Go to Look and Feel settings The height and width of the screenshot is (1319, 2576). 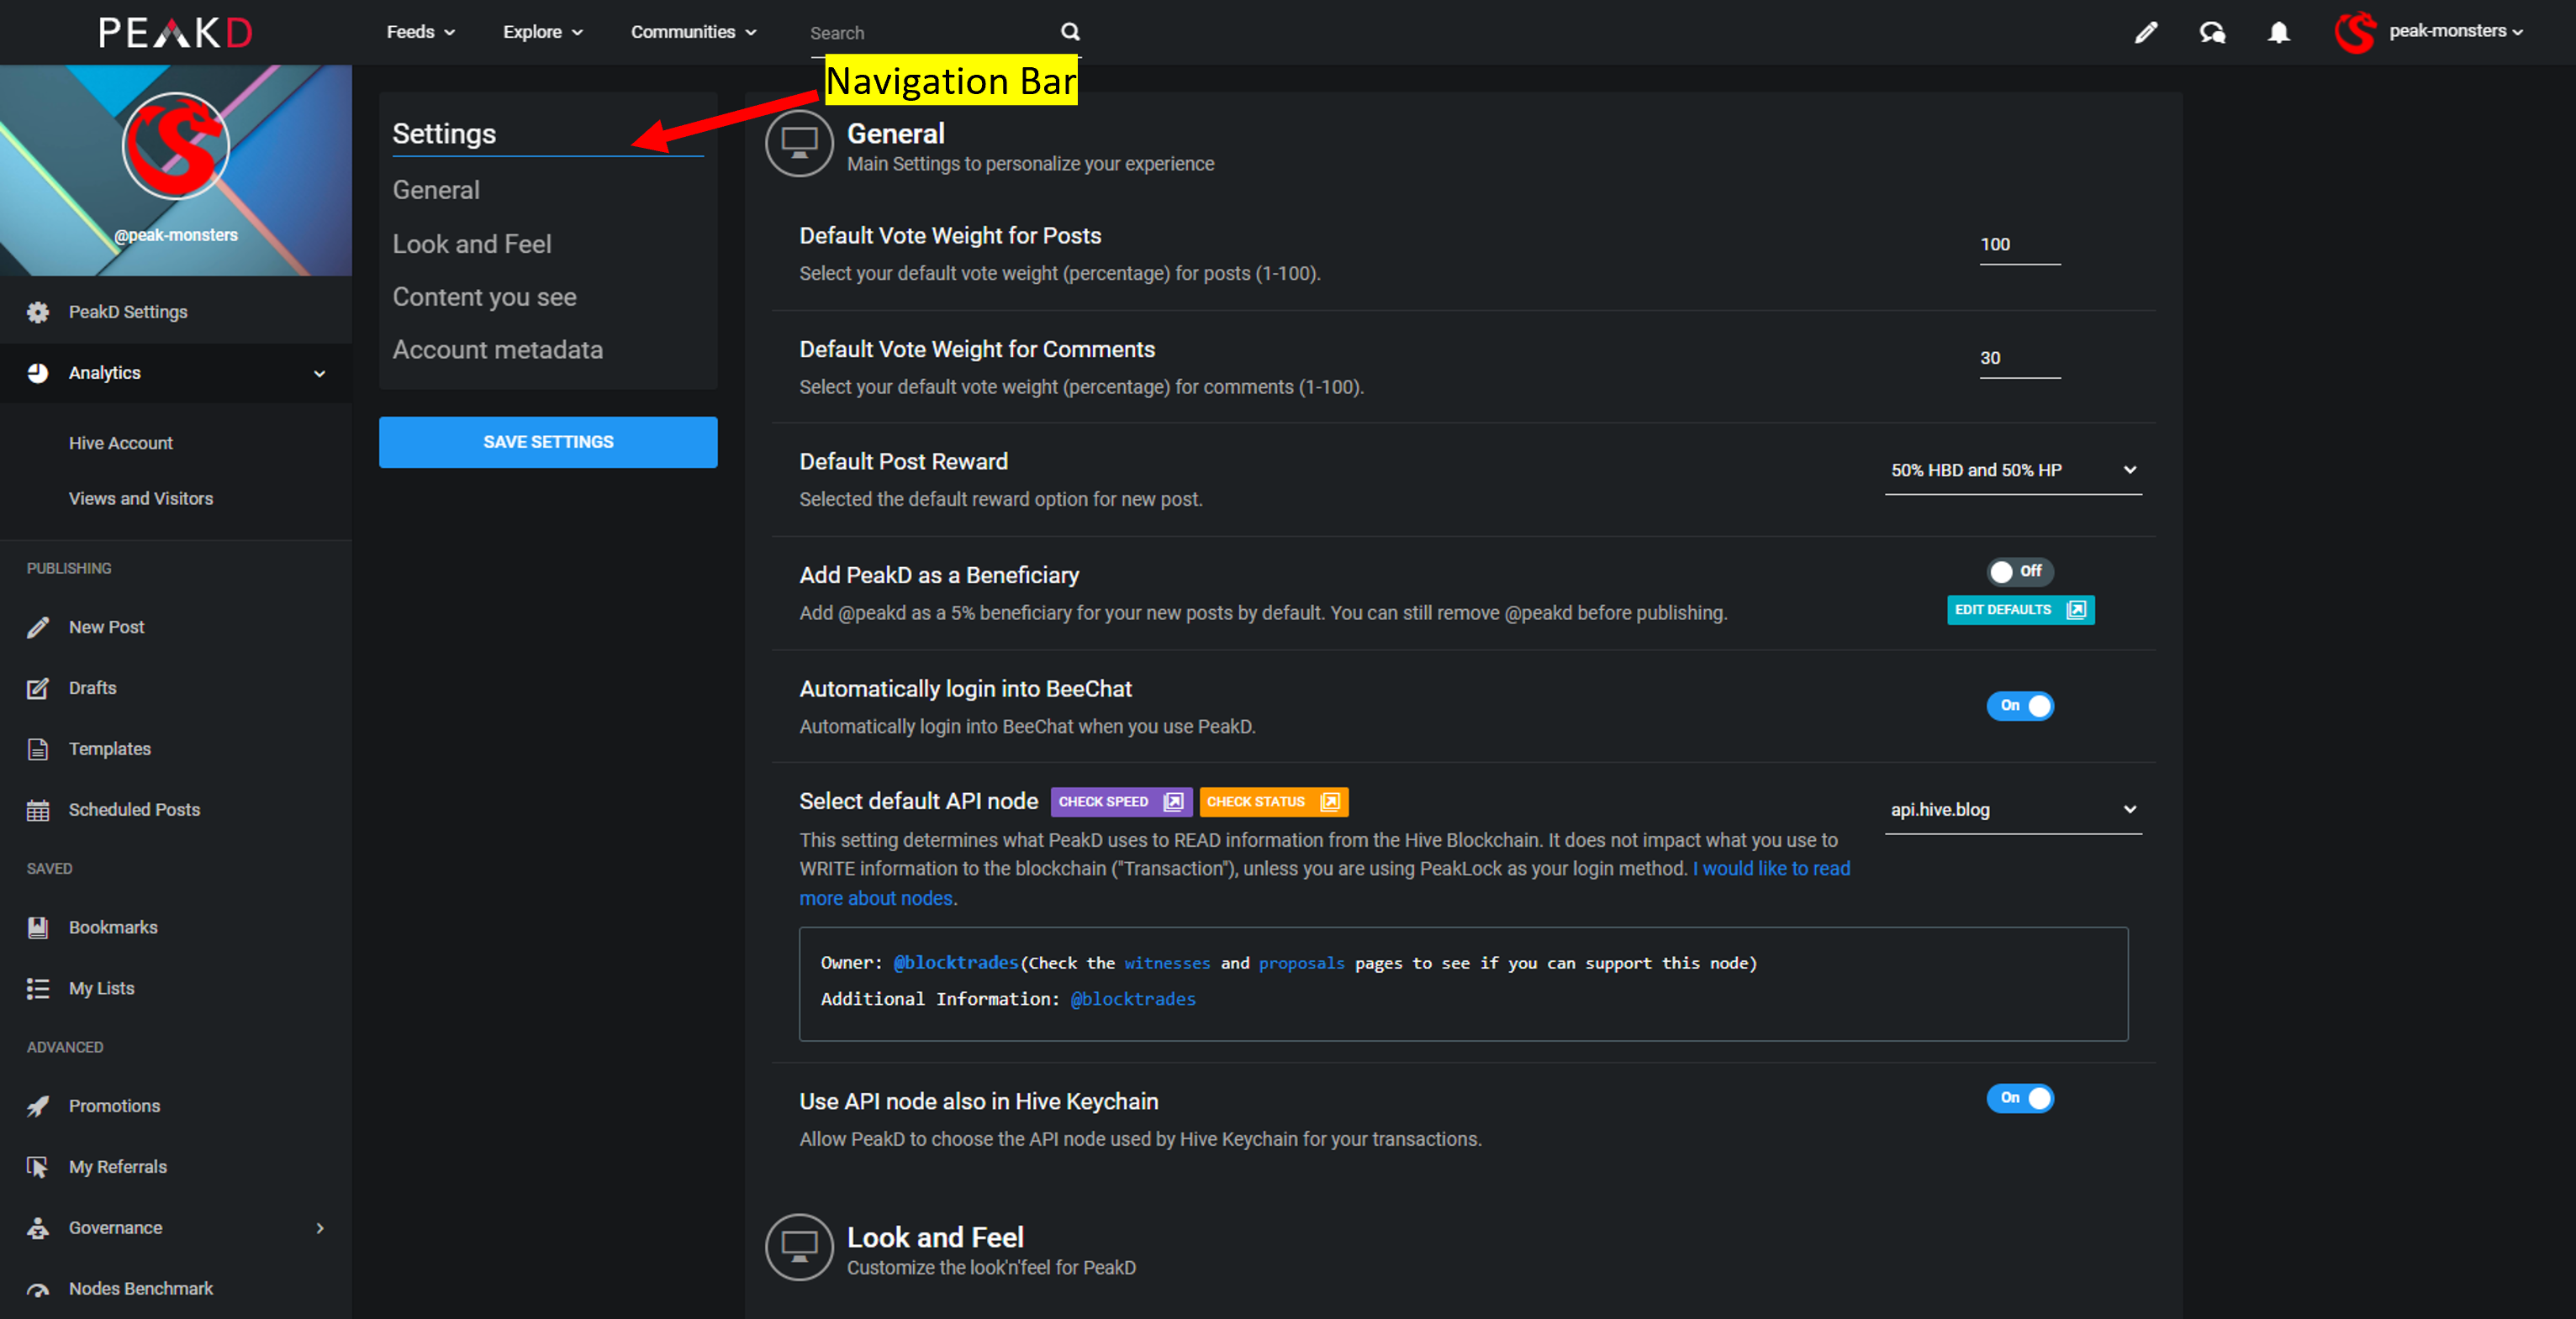click(x=472, y=244)
